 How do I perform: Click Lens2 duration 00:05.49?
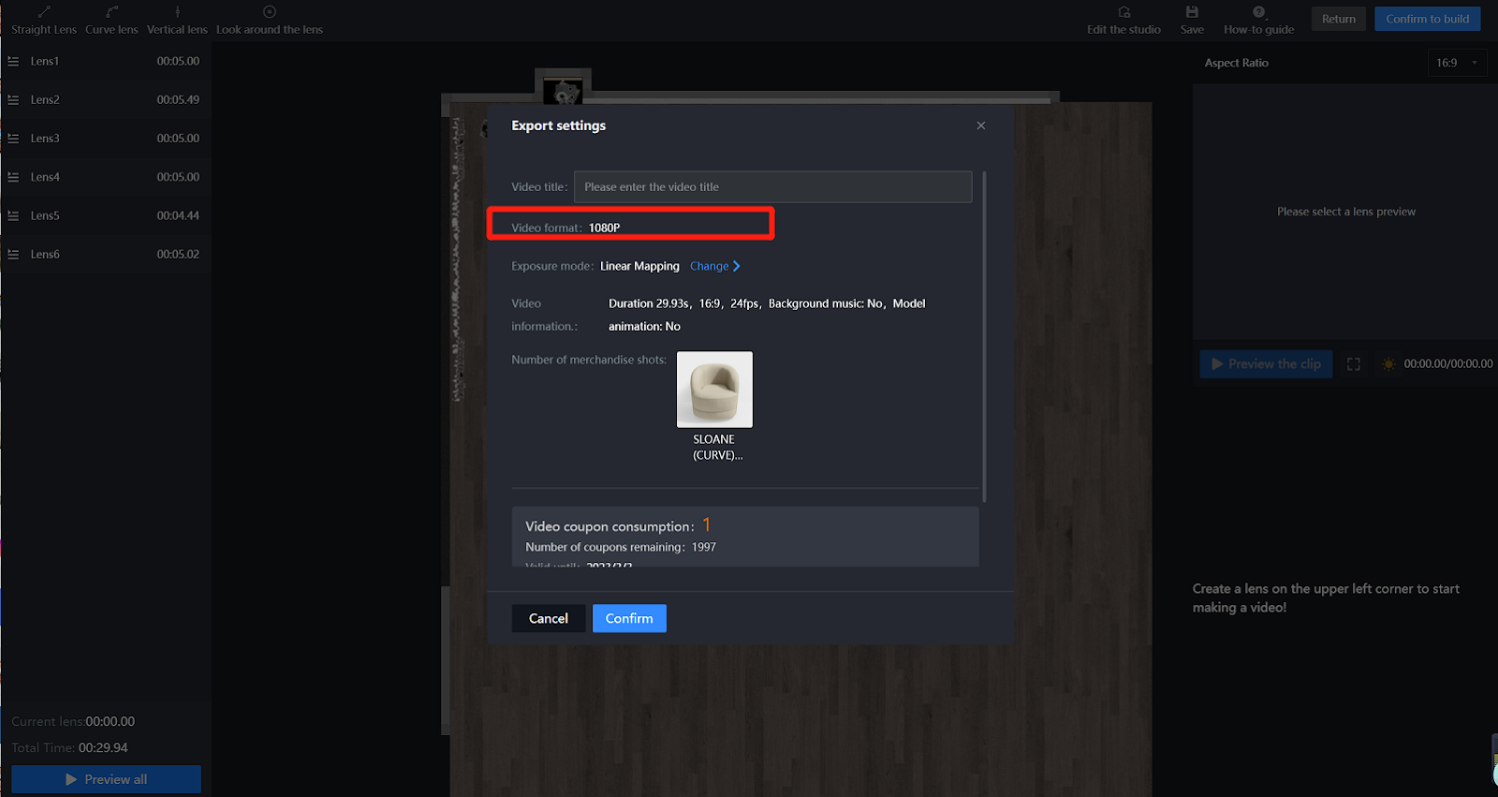178,99
